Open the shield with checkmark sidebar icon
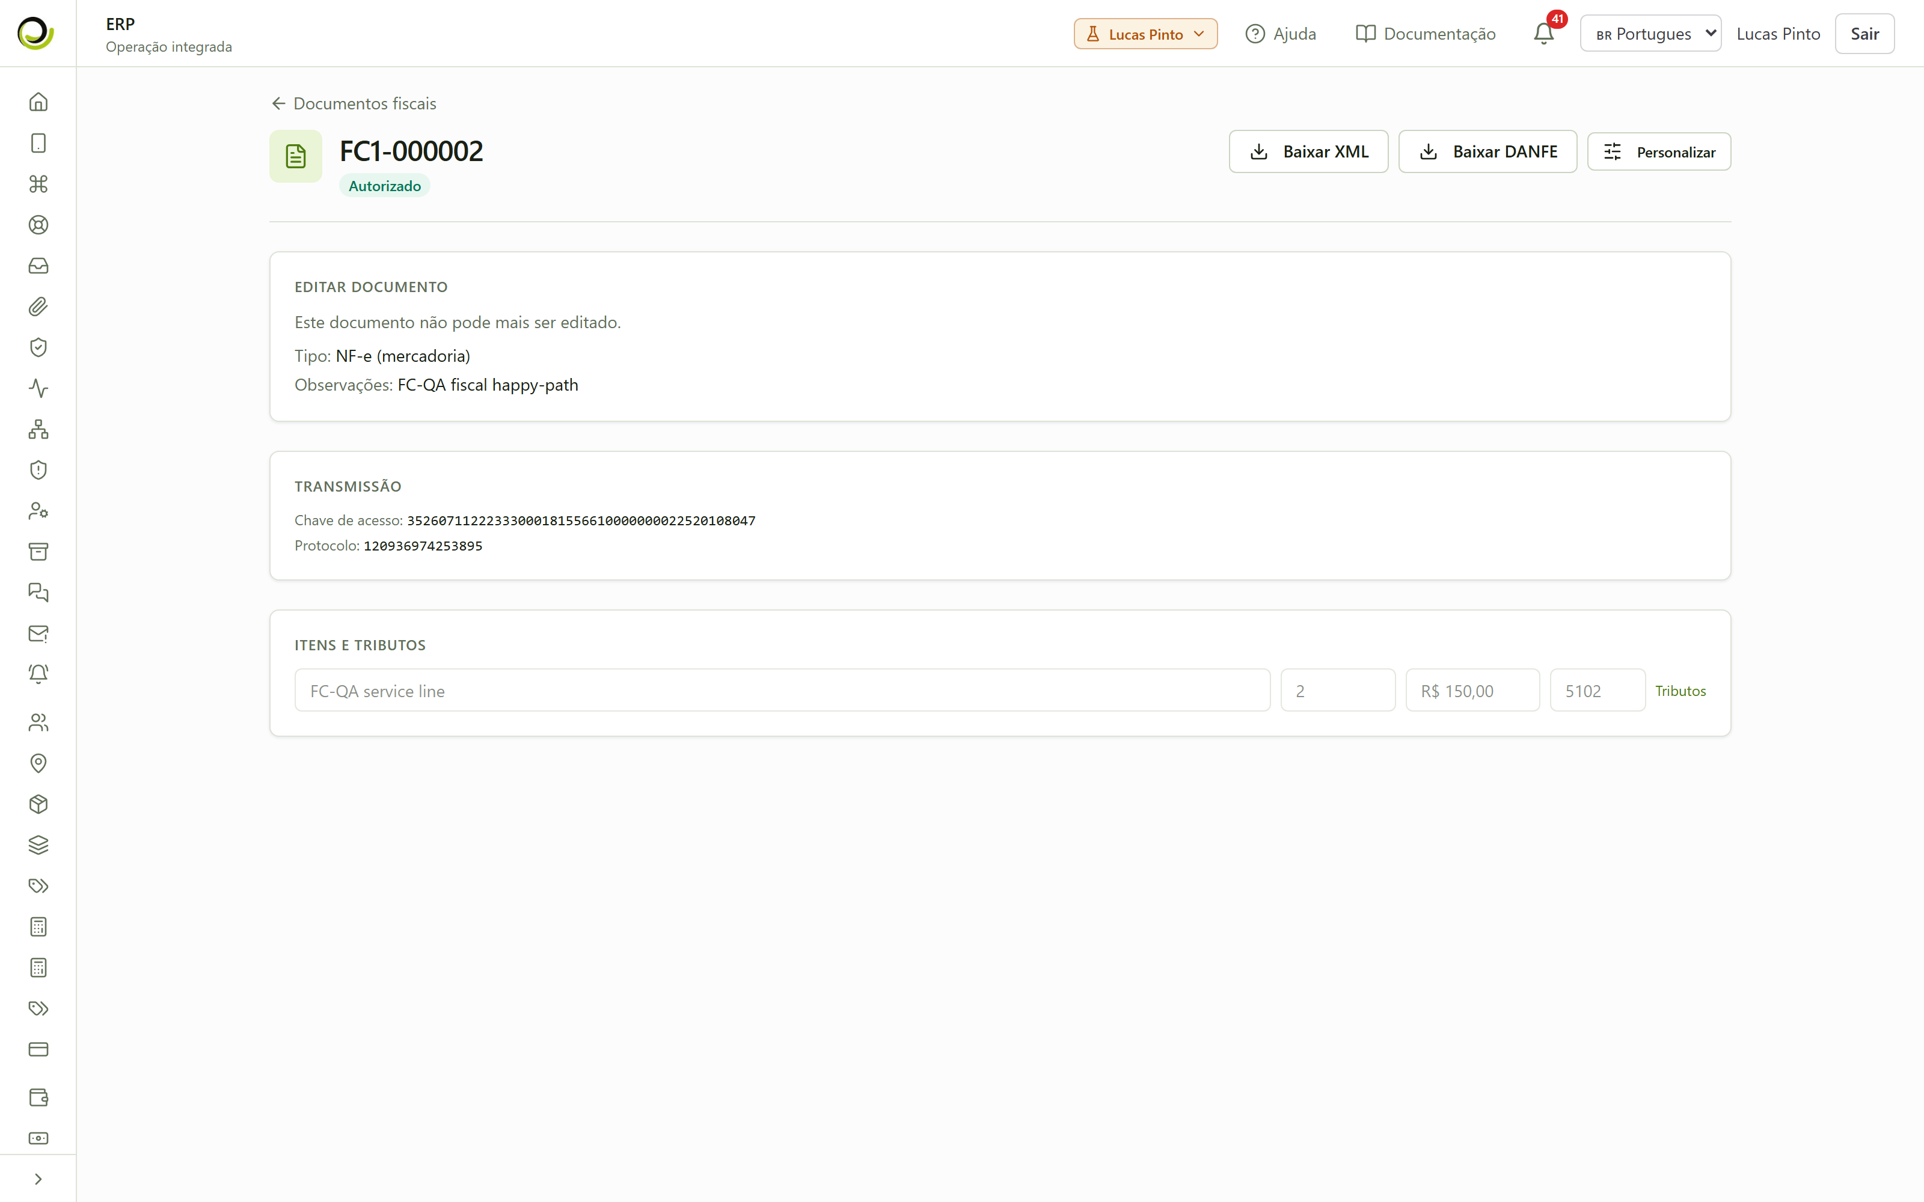1924x1202 pixels. click(38, 347)
